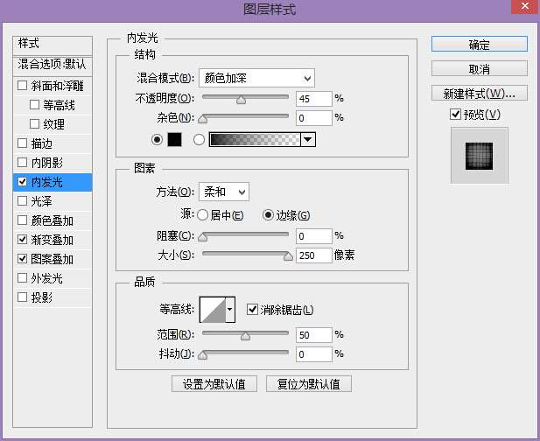Open the 等高线 contour picker arrow
Viewport: 540px width, 441px height.
pos(230,309)
